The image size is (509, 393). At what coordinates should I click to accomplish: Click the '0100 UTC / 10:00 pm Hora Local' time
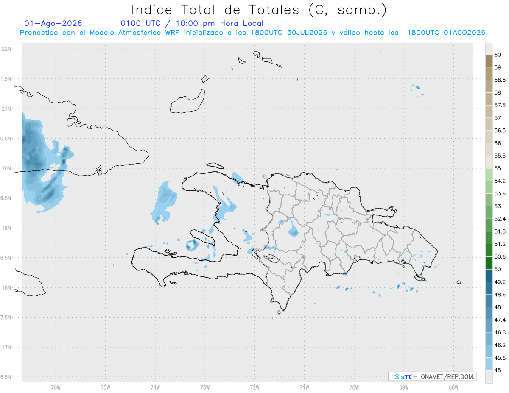[x=192, y=24]
